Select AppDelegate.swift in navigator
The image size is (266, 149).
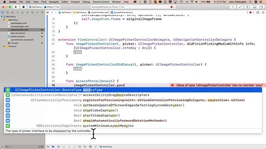(x=18, y=23)
